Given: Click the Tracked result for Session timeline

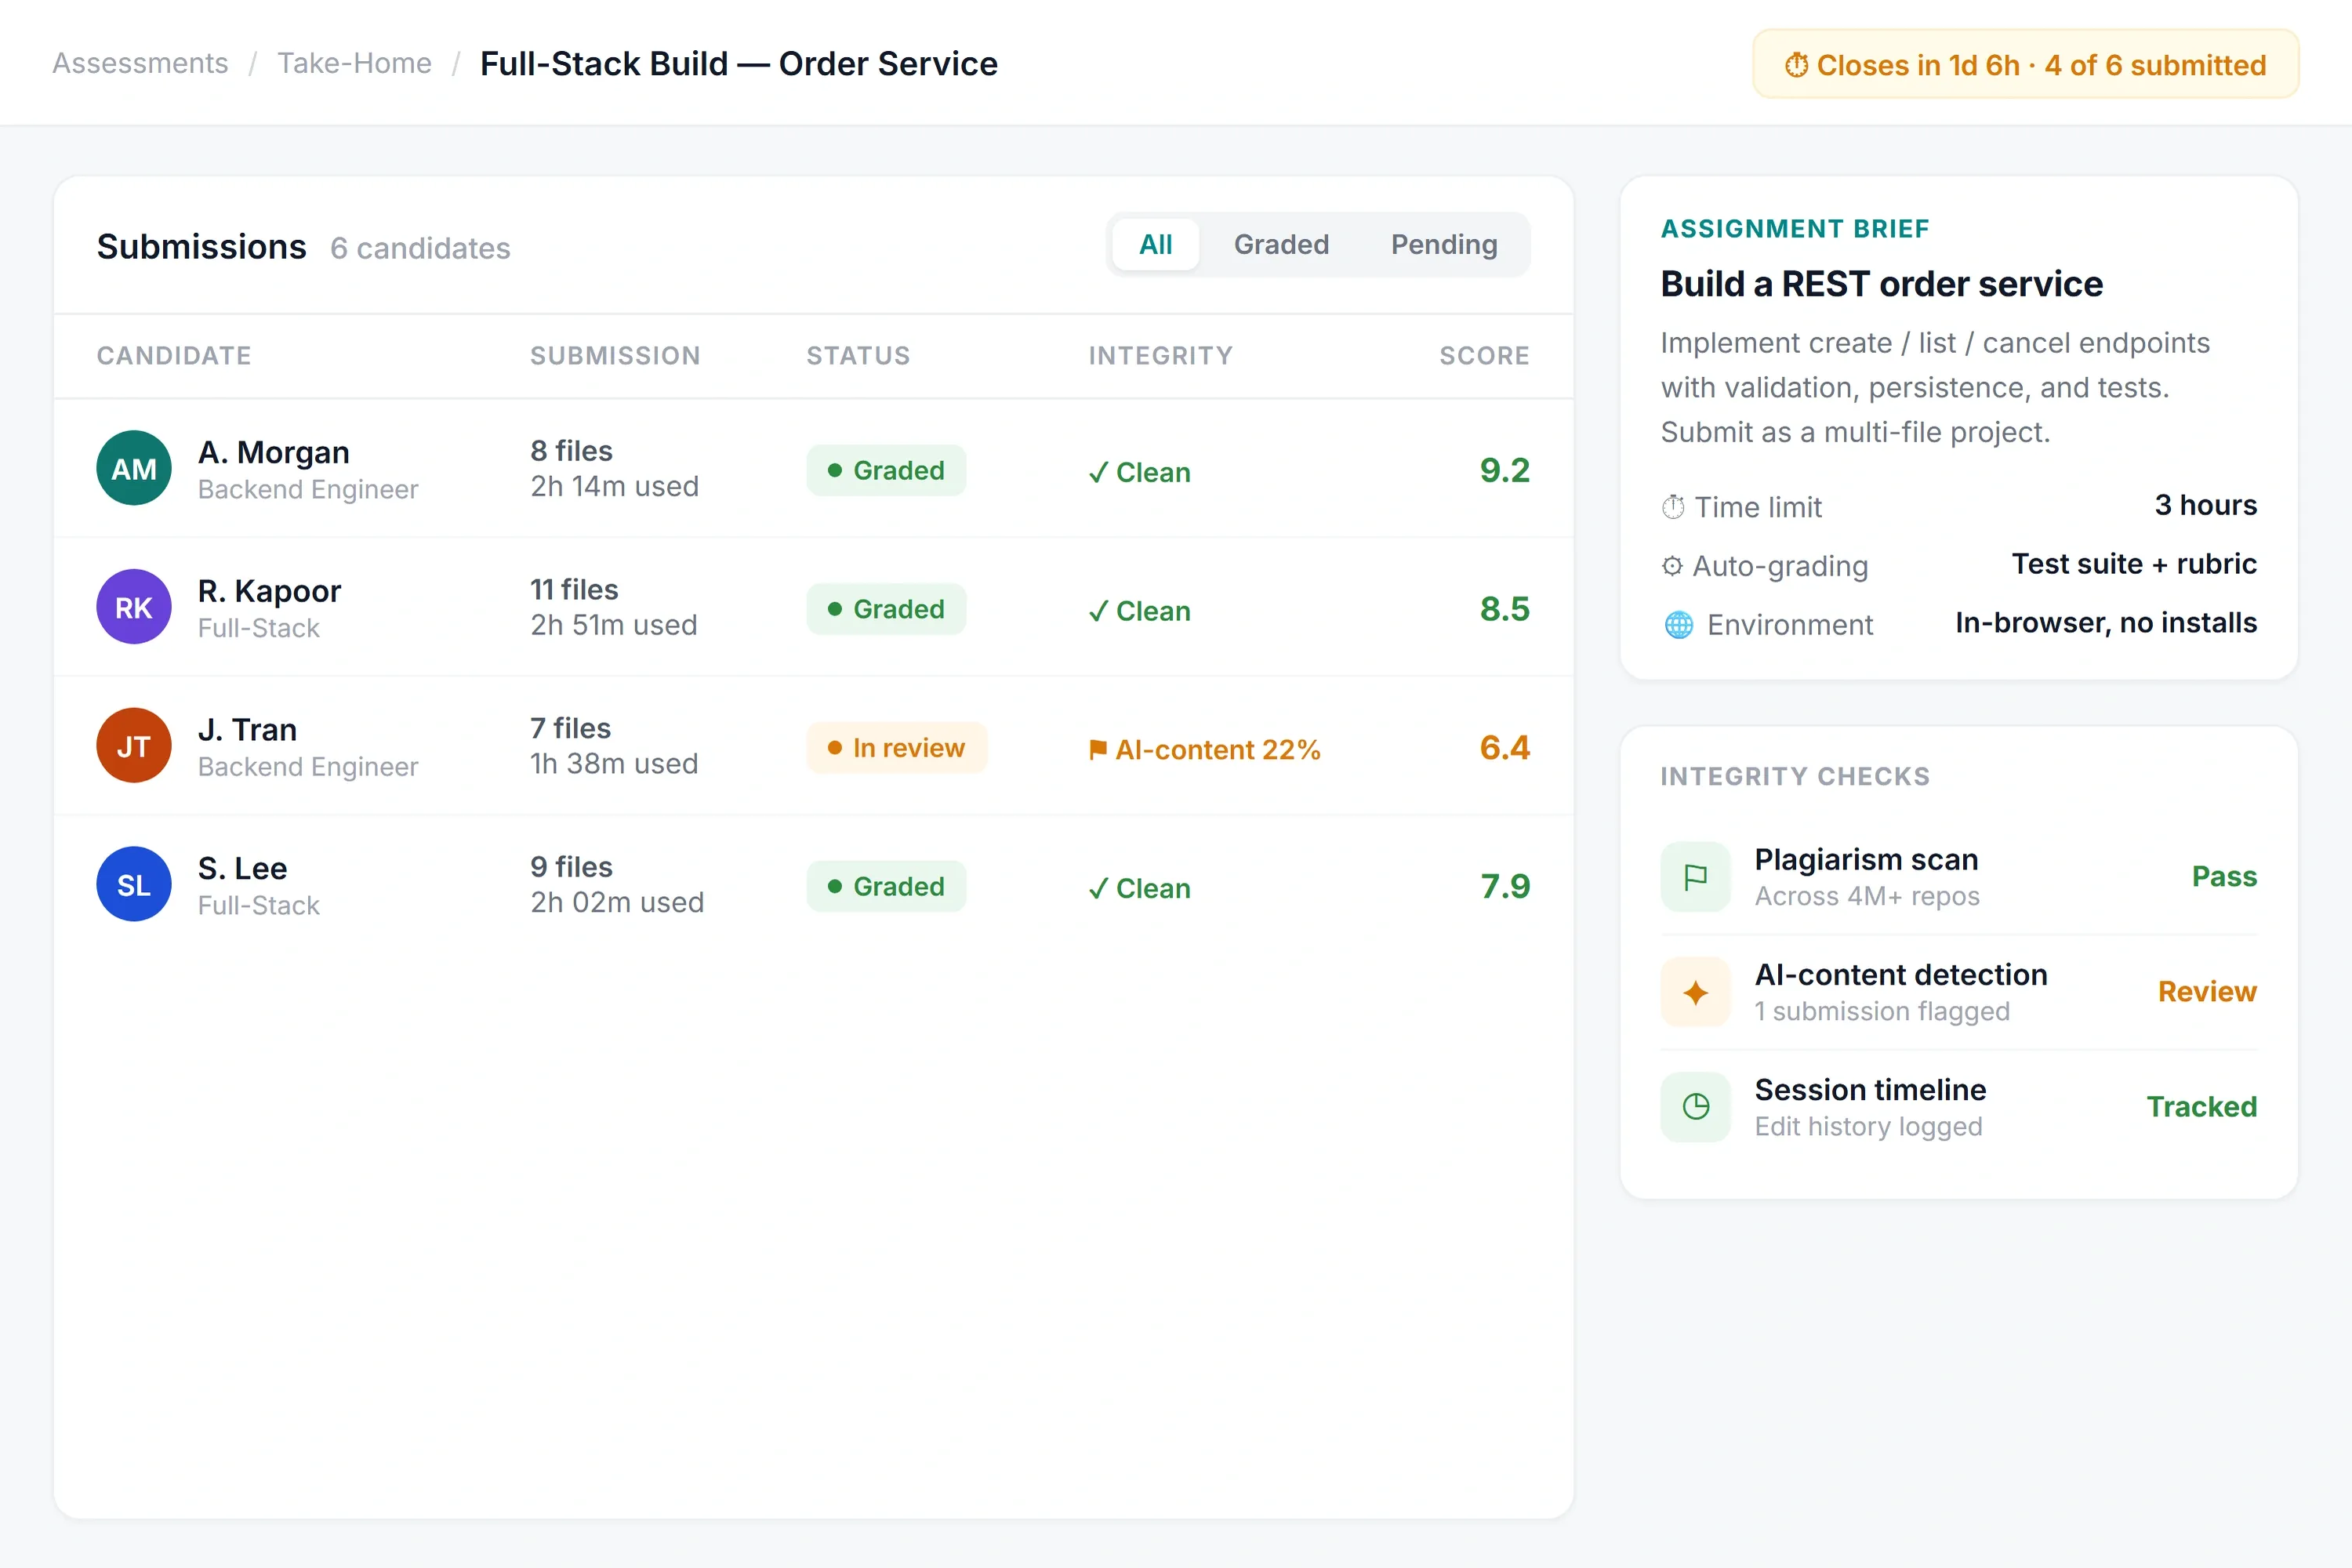Looking at the screenshot, I should point(2201,1106).
